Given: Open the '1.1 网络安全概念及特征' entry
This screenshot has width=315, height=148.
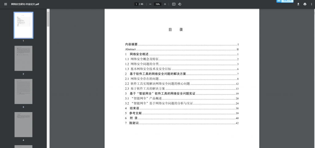Looking at the screenshot, I should click(x=182, y=59).
